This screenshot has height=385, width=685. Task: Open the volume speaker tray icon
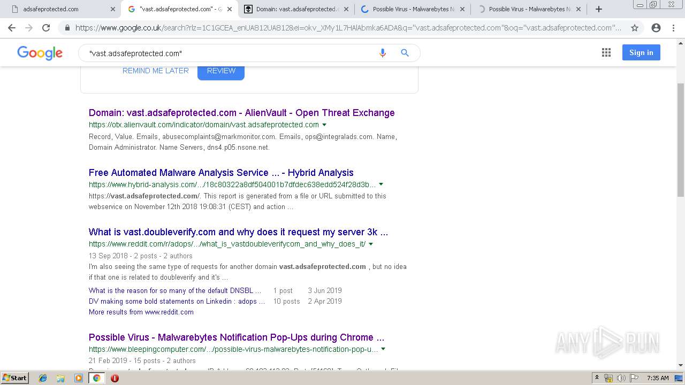[x=621, y=378]
